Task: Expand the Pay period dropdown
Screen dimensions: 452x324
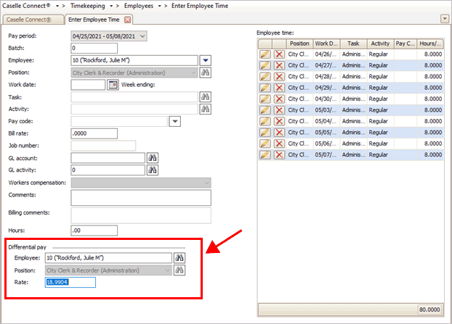Action: (142, 36)
